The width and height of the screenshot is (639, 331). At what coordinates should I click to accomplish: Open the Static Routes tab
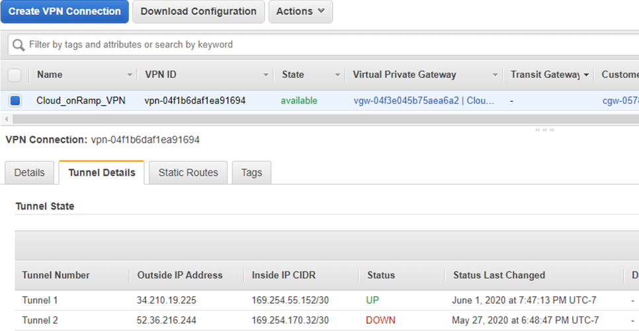point(188,172)
